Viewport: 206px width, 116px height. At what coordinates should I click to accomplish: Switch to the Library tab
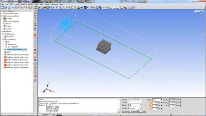pyautogui.click(x=12, y=11)
